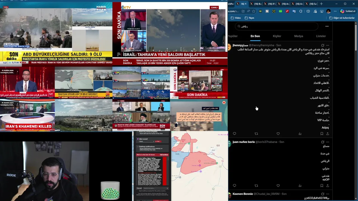Click the Sohbet et Copilot button
Viewport: 358px width, 201px height.
(348, 11)
